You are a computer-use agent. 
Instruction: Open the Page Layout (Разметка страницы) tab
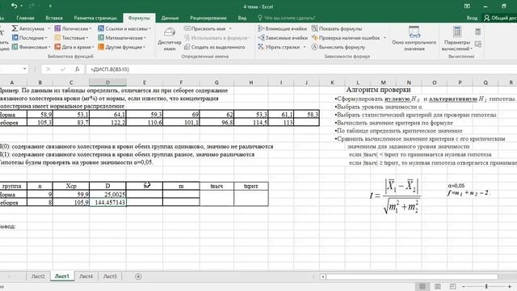click(95, 18)
